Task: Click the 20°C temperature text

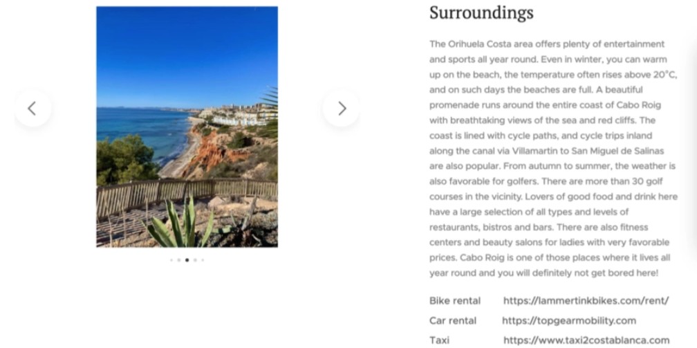Action: click(x=665, y=75)
